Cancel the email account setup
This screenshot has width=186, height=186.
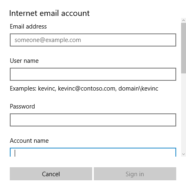click(51, 174)
